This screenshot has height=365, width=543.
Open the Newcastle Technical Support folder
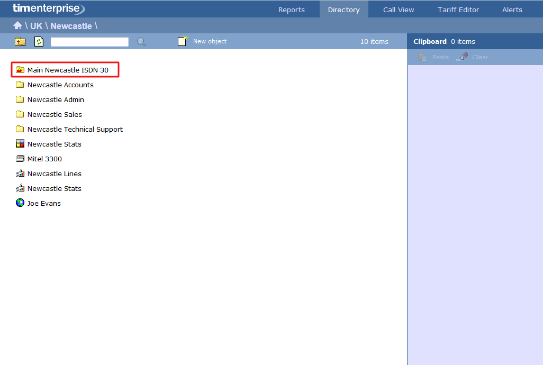[75, 129]
